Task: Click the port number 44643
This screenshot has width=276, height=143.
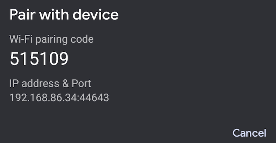Action: point(94,98)
